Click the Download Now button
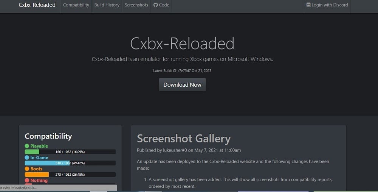 point(182,85)
